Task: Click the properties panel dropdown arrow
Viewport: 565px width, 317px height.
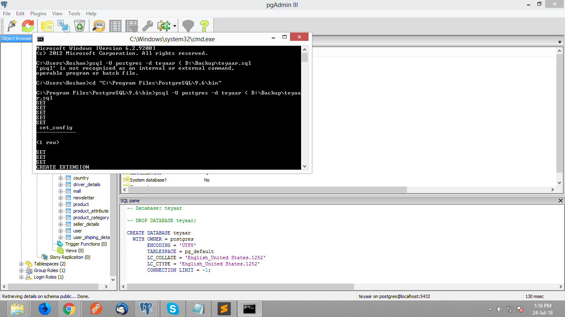Action: 560,42
